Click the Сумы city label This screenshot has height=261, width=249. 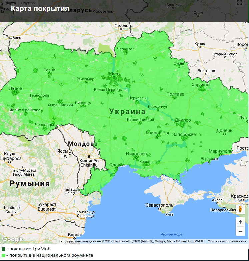click(x=179, y=63)
